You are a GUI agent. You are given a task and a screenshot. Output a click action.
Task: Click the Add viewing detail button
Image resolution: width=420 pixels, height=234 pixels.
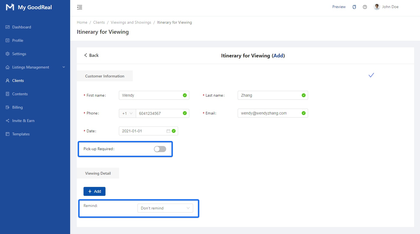coord(94,191)
